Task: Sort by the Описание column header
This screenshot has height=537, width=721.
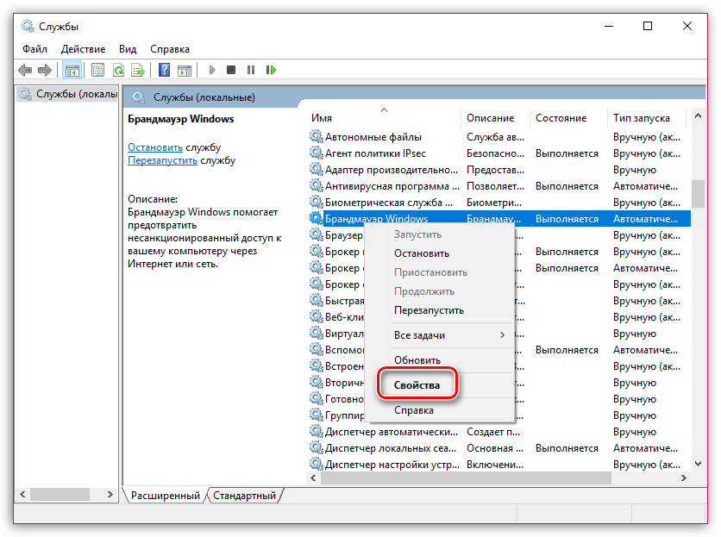Action: (x=495, y=118)
